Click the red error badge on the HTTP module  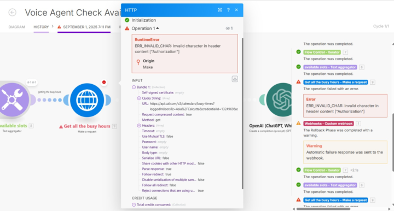[104, 82]
